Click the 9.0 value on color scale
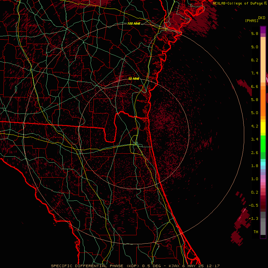The image size is (268, 268). point(255,47)
